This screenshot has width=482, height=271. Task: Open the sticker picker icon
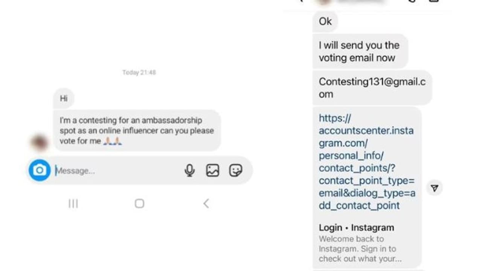[236, 170]
